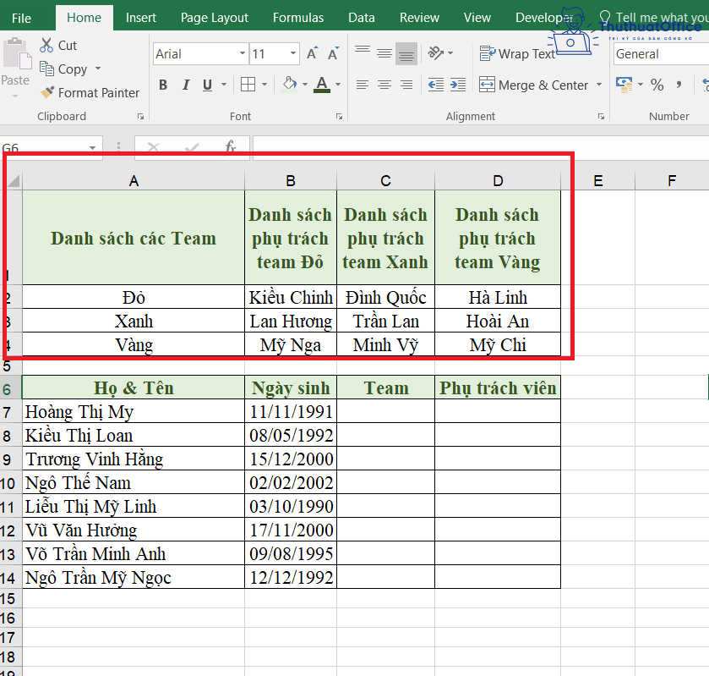
Task: Apply Percent Style number formatting
Action: tap(656, 84)
